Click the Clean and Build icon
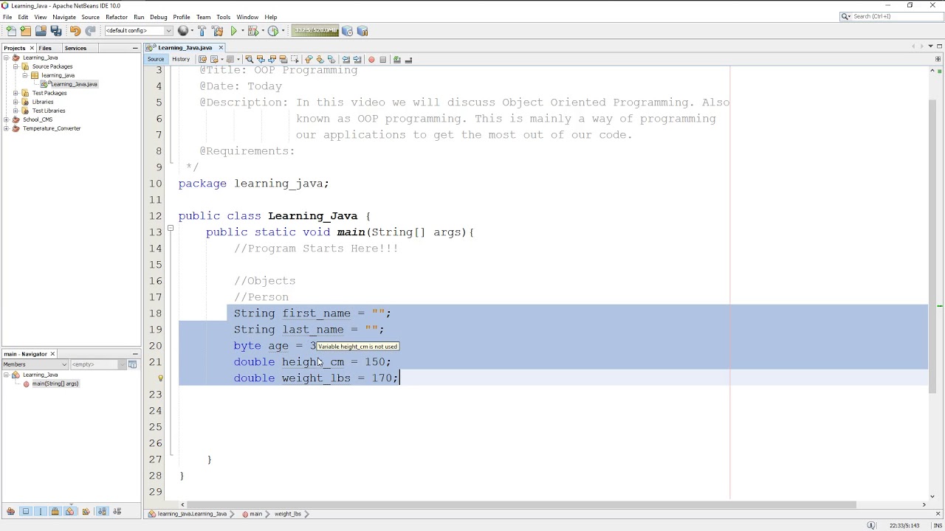Viewport: 945px width, 531px height. [x=217, y=31]
